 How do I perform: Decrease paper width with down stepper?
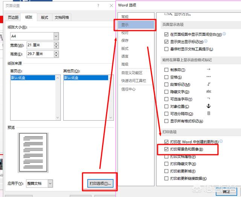56,47
